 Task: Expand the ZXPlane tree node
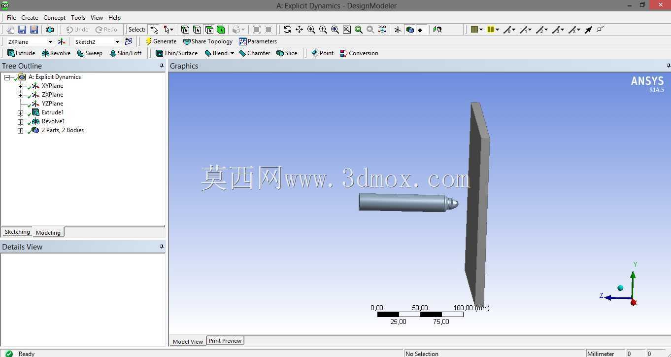point(20,95)
